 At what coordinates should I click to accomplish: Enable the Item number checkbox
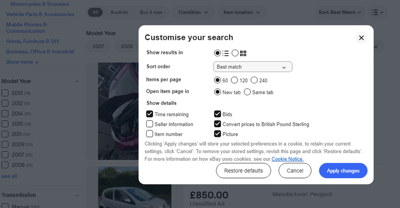tap(150, 134)
